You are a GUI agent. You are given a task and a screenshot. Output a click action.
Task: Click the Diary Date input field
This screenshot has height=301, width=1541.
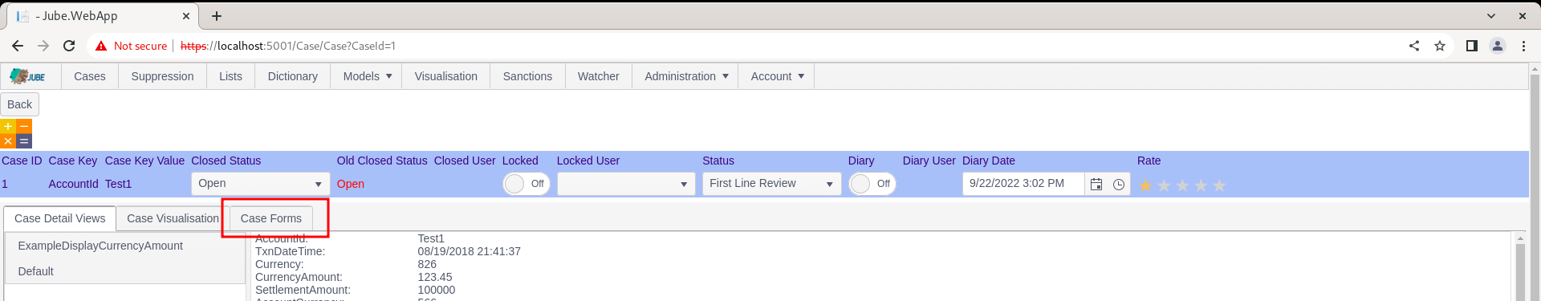[1023, 184]
